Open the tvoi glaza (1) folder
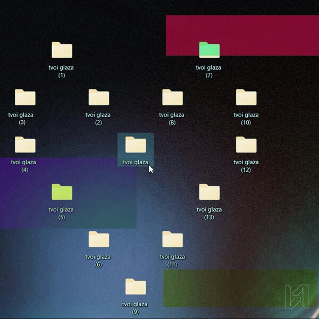This screenshot has height=319, width=319. click(x=62, y=50)
